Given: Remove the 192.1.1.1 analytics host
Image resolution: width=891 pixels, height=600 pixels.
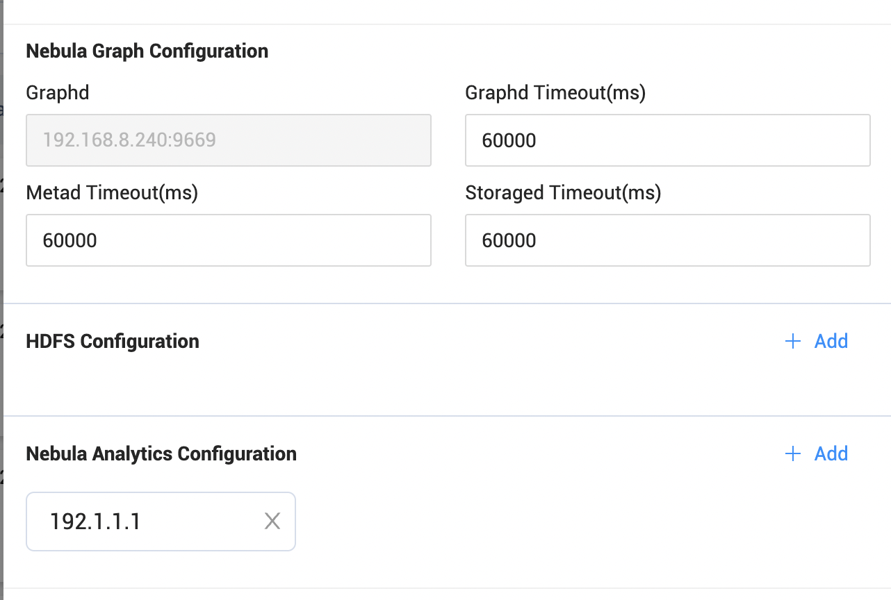Looking at the screenshot, I should 272,522.
